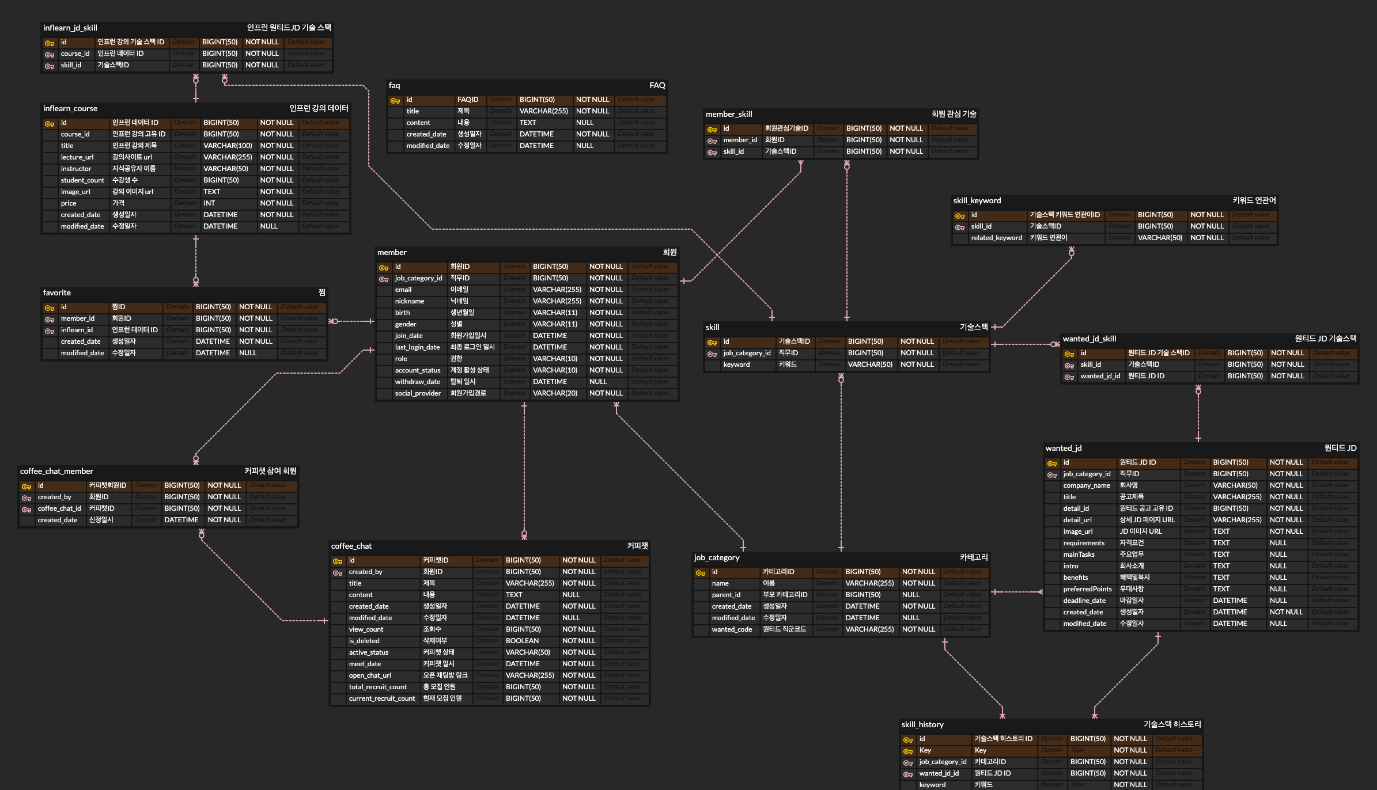Select primary key icon of skill_keyword id
Screen dimensions: 1377x790
960,215
